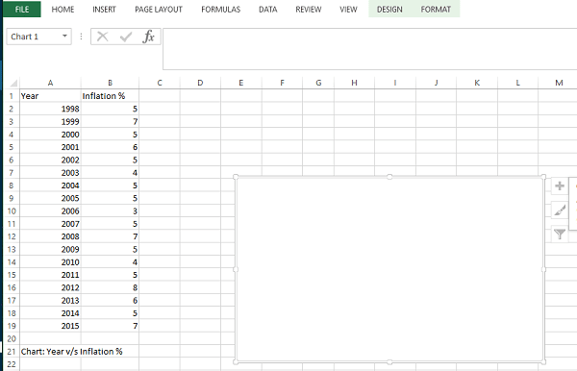The height and width of the screenshot is (371, 577).
Task: Select the cell containing 1998
Action: (50, 109)
